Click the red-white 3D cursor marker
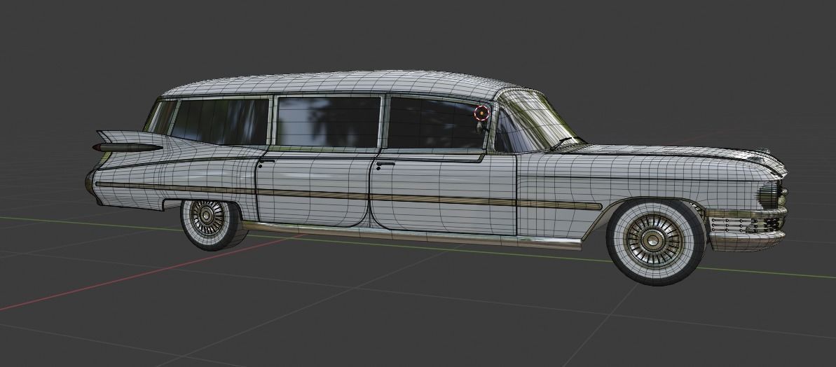 (x=481, y=113)
